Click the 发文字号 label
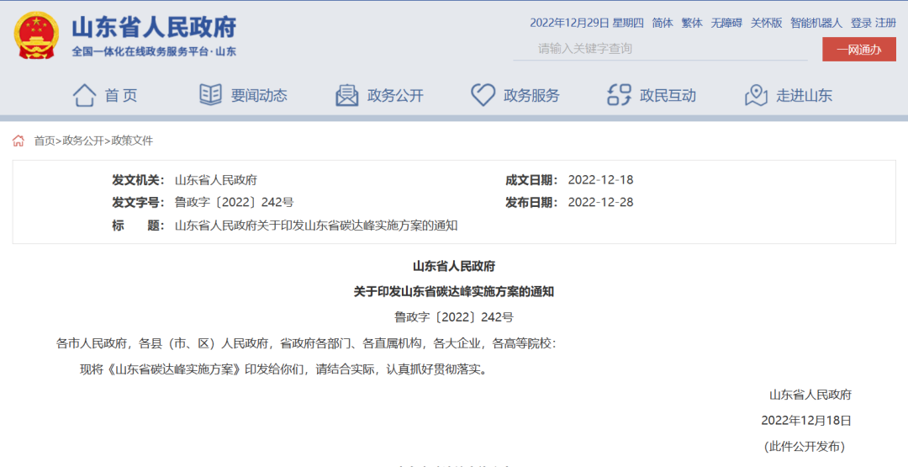This screenshot has height=467, width=908. (138, 203)
